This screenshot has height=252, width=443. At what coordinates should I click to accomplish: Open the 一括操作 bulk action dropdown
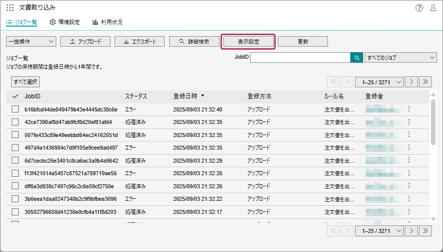[31, 42]
